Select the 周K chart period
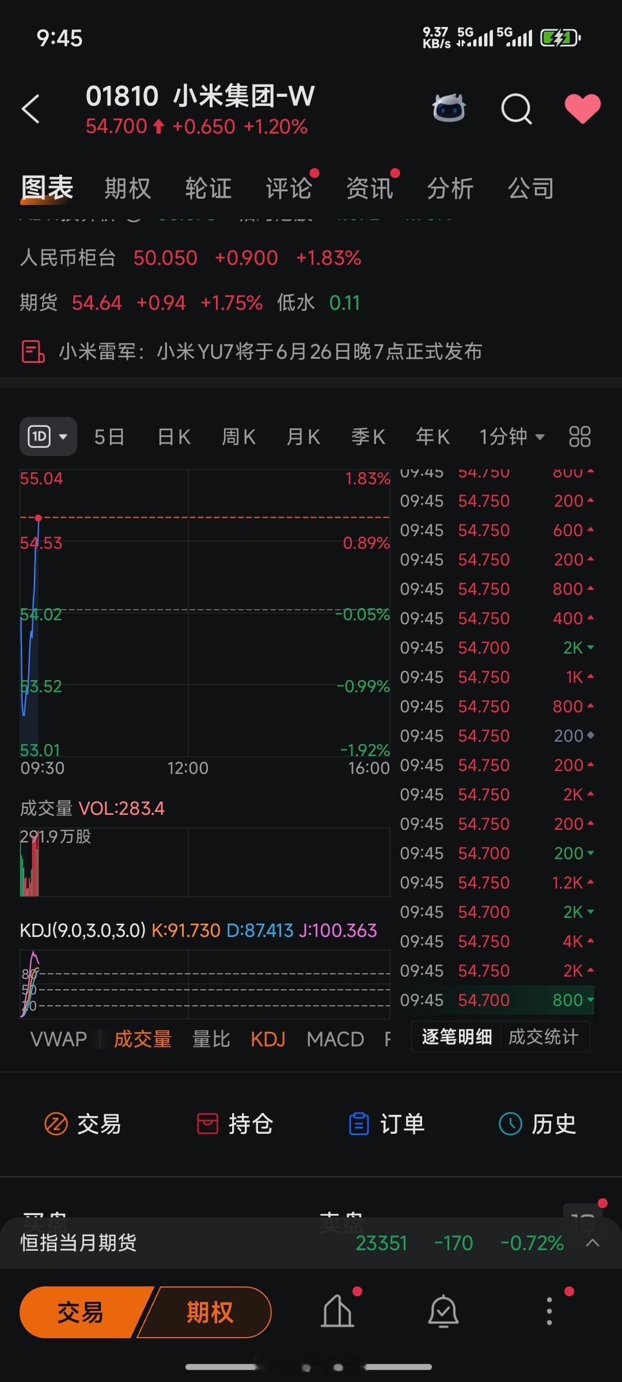The image size is (622, 1382). 238,437
